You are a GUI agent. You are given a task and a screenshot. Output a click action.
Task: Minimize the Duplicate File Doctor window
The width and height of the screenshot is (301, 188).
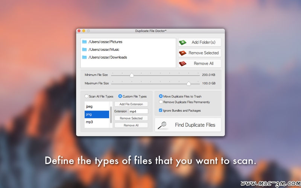point(84,31)
